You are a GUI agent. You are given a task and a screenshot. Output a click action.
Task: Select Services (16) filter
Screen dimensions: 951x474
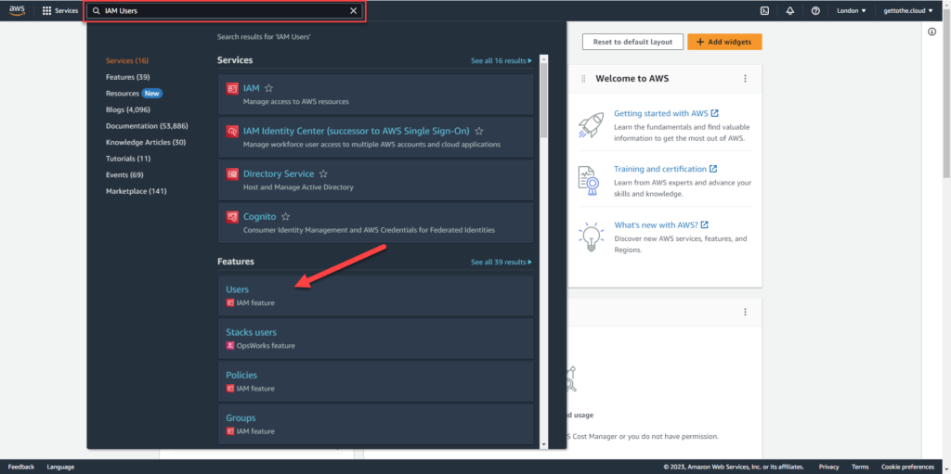[x=126, y=60]
